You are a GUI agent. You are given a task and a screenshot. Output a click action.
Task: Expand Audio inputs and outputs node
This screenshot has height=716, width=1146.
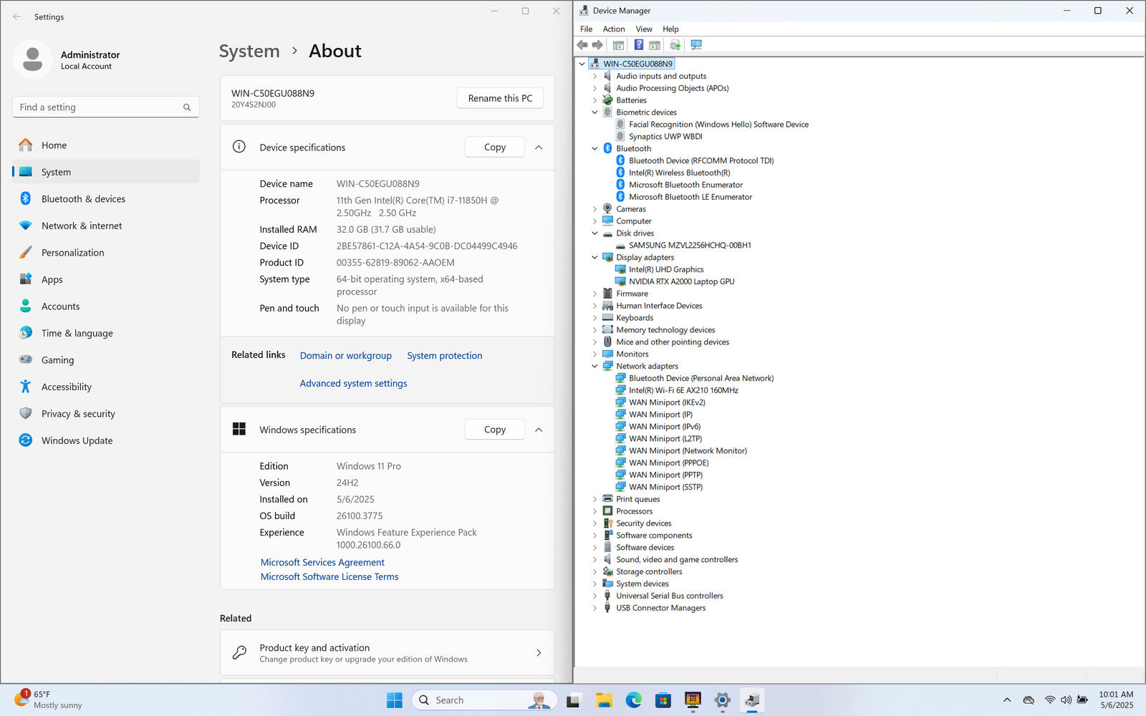coord(594,77)
